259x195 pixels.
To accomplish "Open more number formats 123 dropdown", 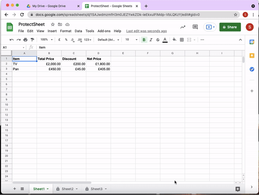I will [x=88, y=40].
